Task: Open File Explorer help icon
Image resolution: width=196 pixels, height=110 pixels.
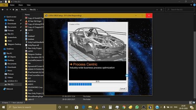Action: [194, 5]
